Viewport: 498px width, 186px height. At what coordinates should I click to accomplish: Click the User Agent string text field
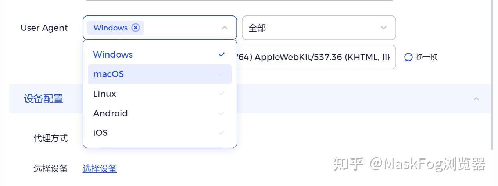316,57
